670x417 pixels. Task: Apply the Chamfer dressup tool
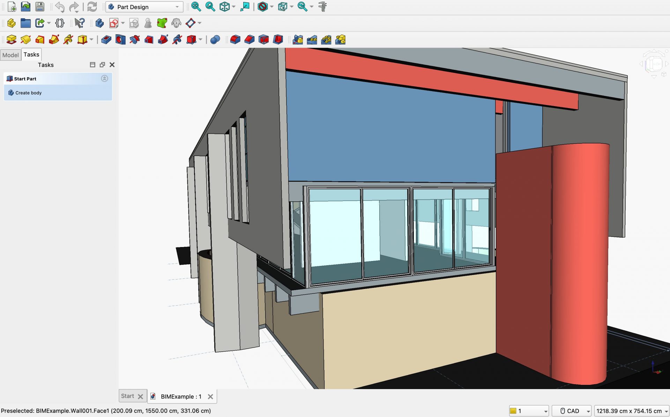click(x=249, y=39)
